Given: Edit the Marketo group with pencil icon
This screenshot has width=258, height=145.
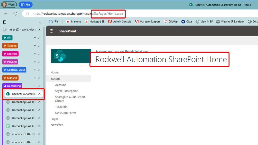Looking at the screenshot, I should (39, 78).
